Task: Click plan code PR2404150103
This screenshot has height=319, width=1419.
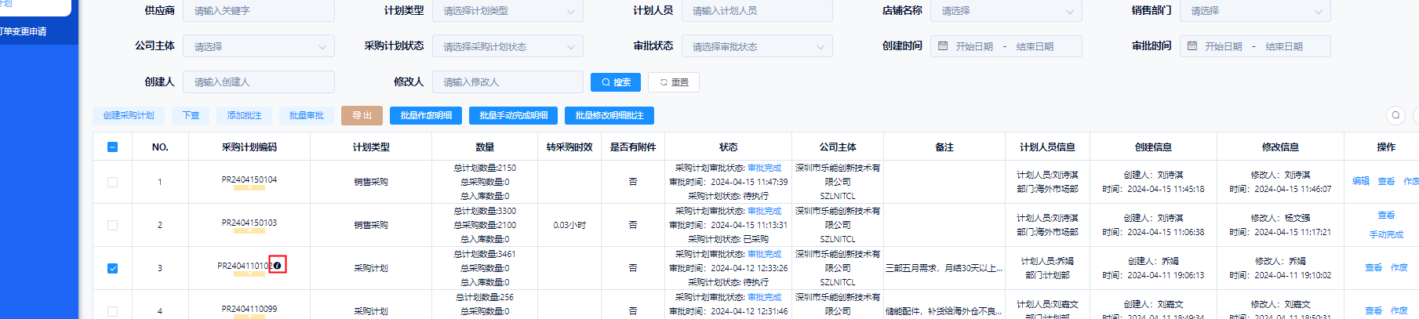Action: pyautogui.click(x=249, y=223)
